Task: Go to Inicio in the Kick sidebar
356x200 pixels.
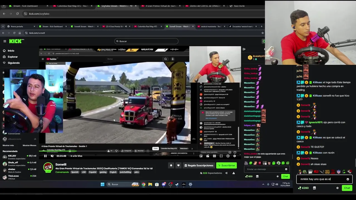Action: tap(8, 51)
